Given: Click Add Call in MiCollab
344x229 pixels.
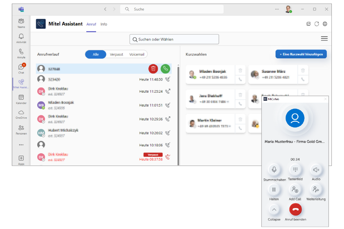Looking at the screenshot, I should (295, 190).
